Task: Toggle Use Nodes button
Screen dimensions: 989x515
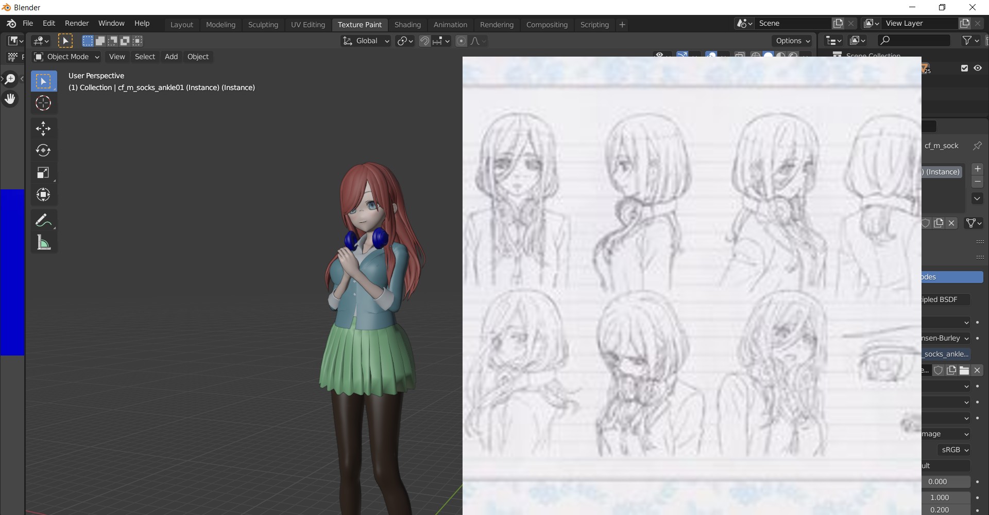Action: (x=952, y=277)
